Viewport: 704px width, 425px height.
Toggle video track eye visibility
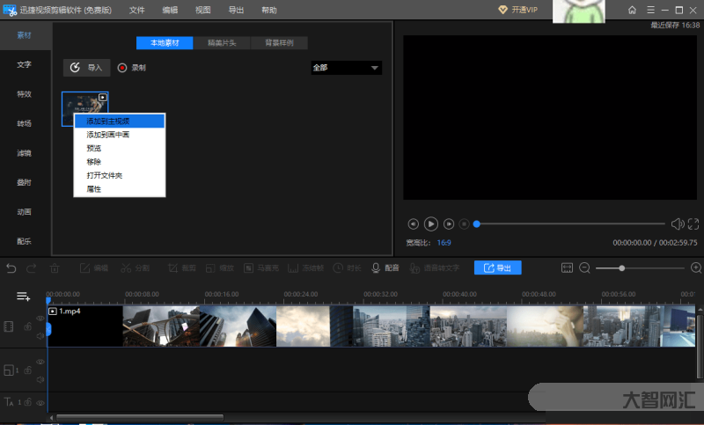[40, 319]
